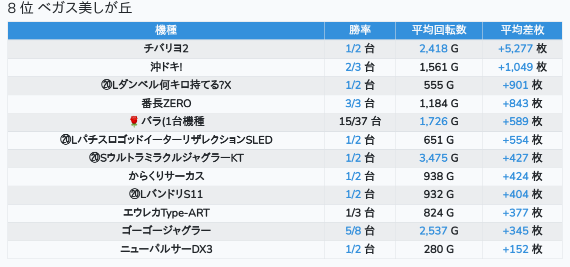This screenshot has width=570, height=267.
Task: Click the 勝率 column header
Action: tap(360, 30)
